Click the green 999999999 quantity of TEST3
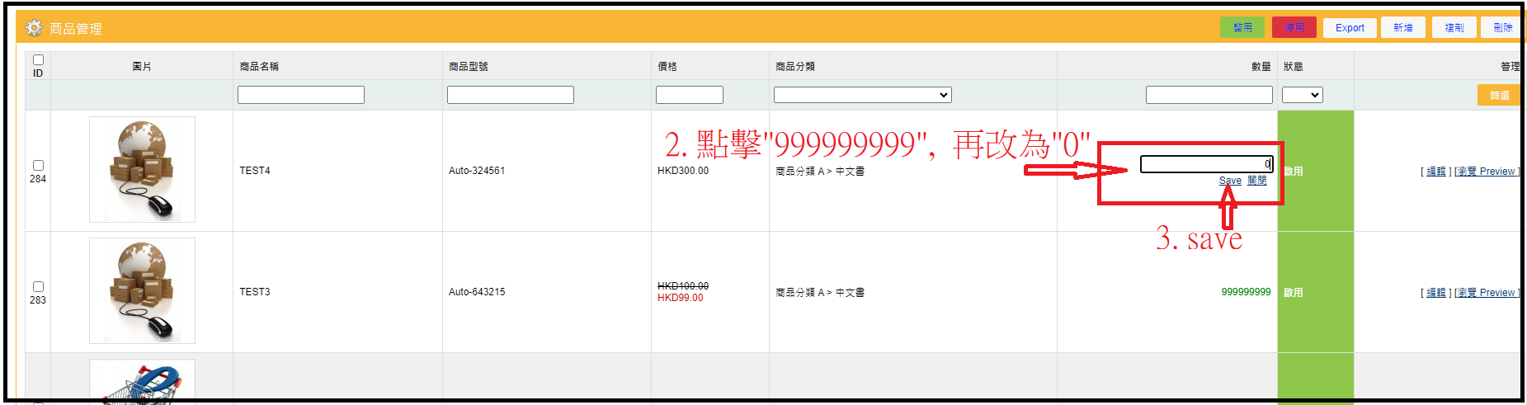This screenshot has height=405, width=1527. click(x=1246, y=292)
